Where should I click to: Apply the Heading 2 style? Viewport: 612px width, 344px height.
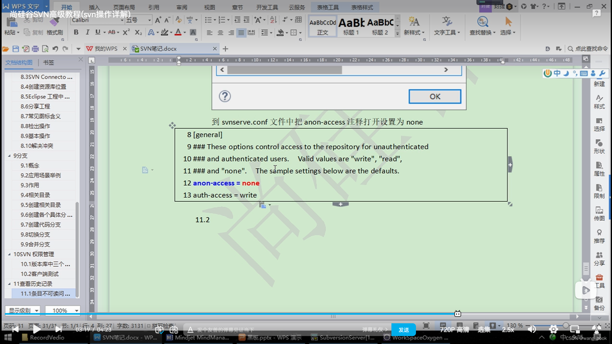[380, 26]
